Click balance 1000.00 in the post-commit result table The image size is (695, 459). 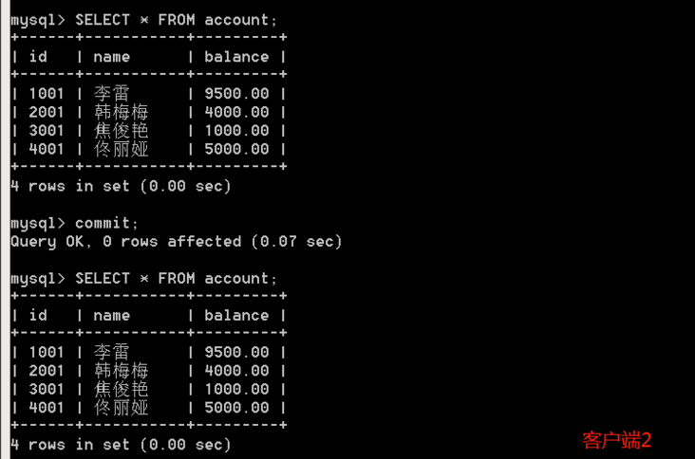236,390
